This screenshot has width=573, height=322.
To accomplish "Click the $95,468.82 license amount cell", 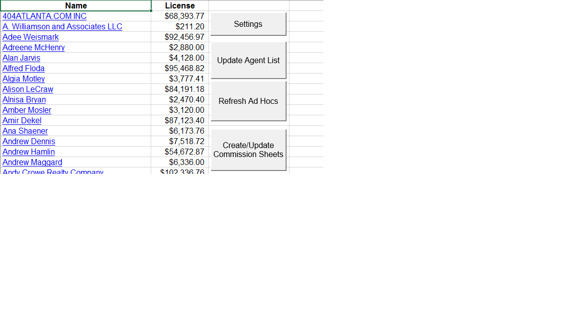I will pyautogui.click(x=184, y=68).
